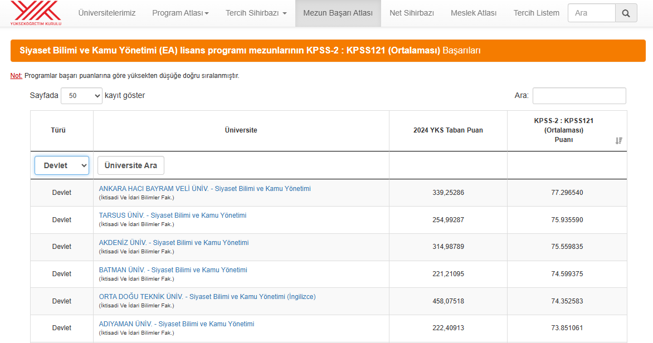Viewport: 653px width, 343px height.
Task: Switch to Mezun Başarı Atlası tab
Action: [x=338, y=13]
